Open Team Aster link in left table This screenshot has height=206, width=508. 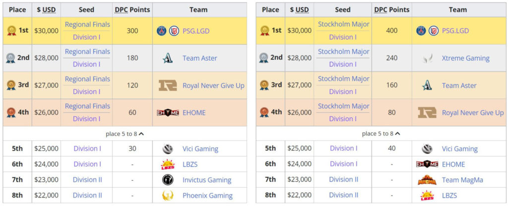(199, 58)
